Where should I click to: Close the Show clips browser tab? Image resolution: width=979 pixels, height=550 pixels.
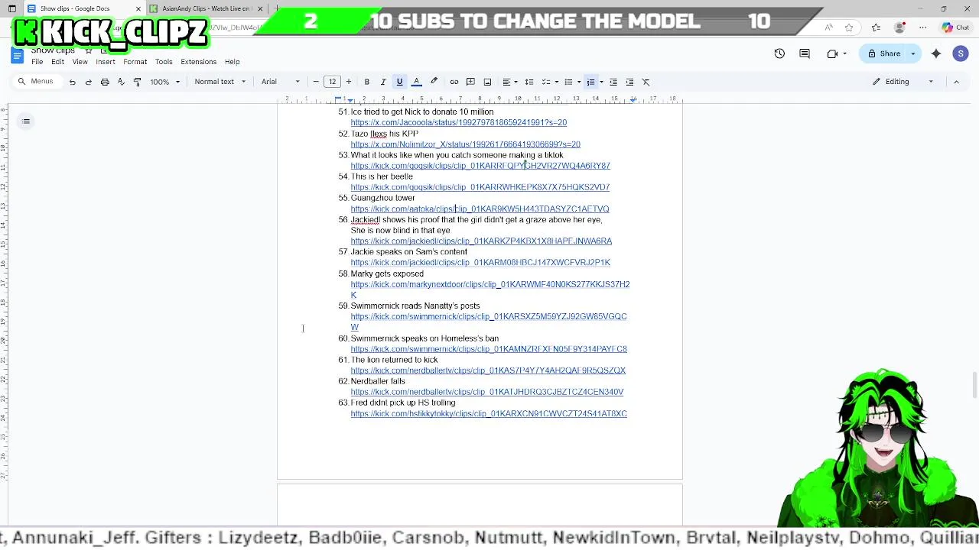click(x=138, y=8)
